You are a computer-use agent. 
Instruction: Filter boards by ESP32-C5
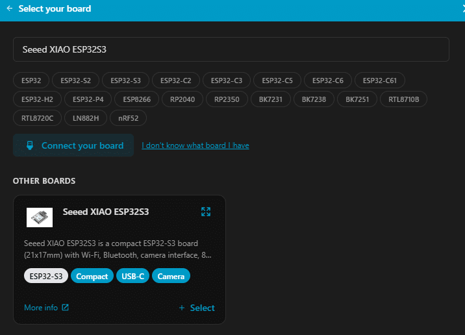(277, 81)
